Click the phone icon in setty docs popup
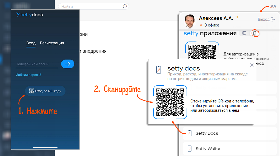The height and width of the screenshot is (156, 280). (159, 70)
